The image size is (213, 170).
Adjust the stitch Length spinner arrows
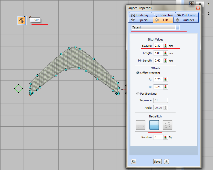click(165, 53)
